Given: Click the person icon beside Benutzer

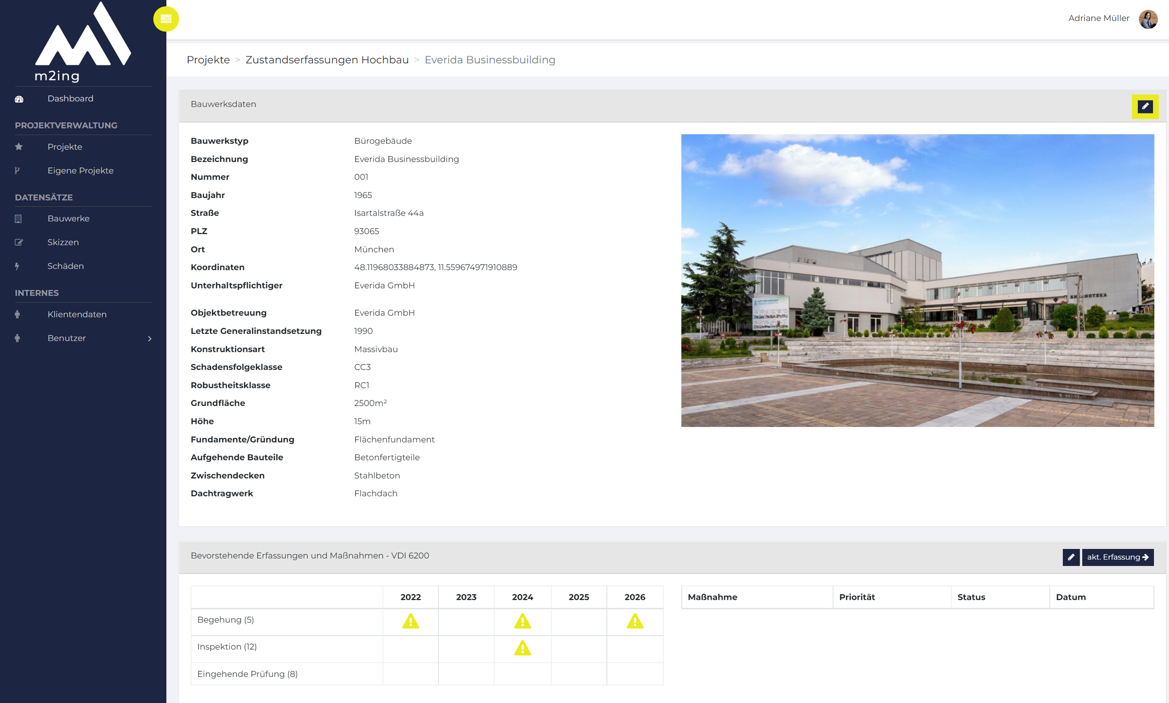Looking at the screenshot, I should (x=18, y=338).
